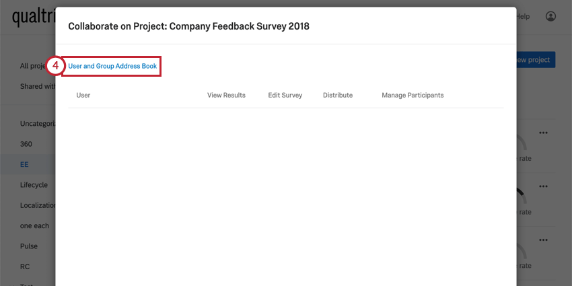
Task: Select the EE folder
Action: click(x=24, y=164)
